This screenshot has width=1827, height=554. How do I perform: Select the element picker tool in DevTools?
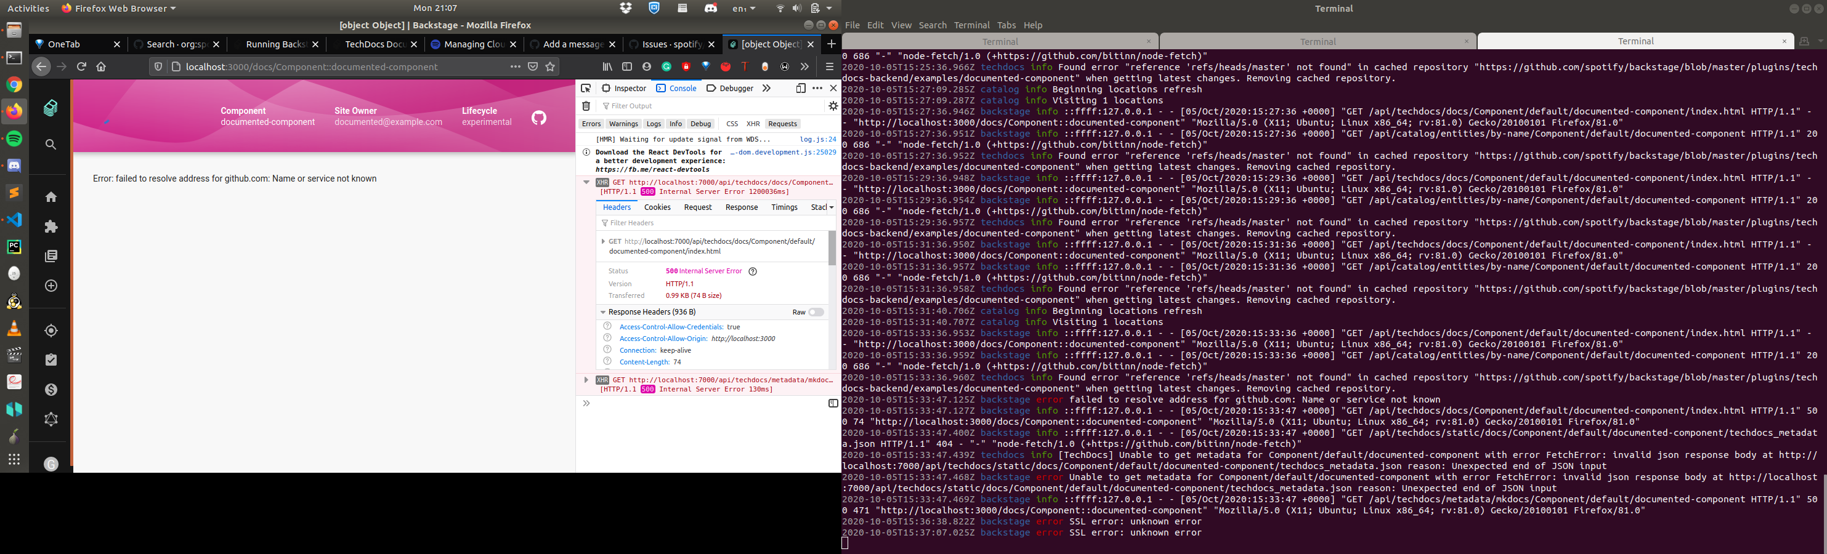[586, 88]
